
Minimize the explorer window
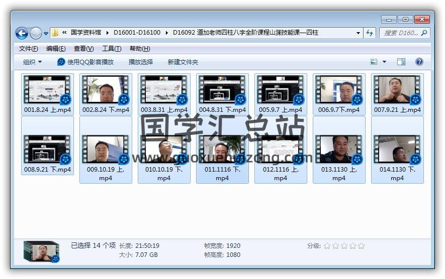[x=389, y=20]
